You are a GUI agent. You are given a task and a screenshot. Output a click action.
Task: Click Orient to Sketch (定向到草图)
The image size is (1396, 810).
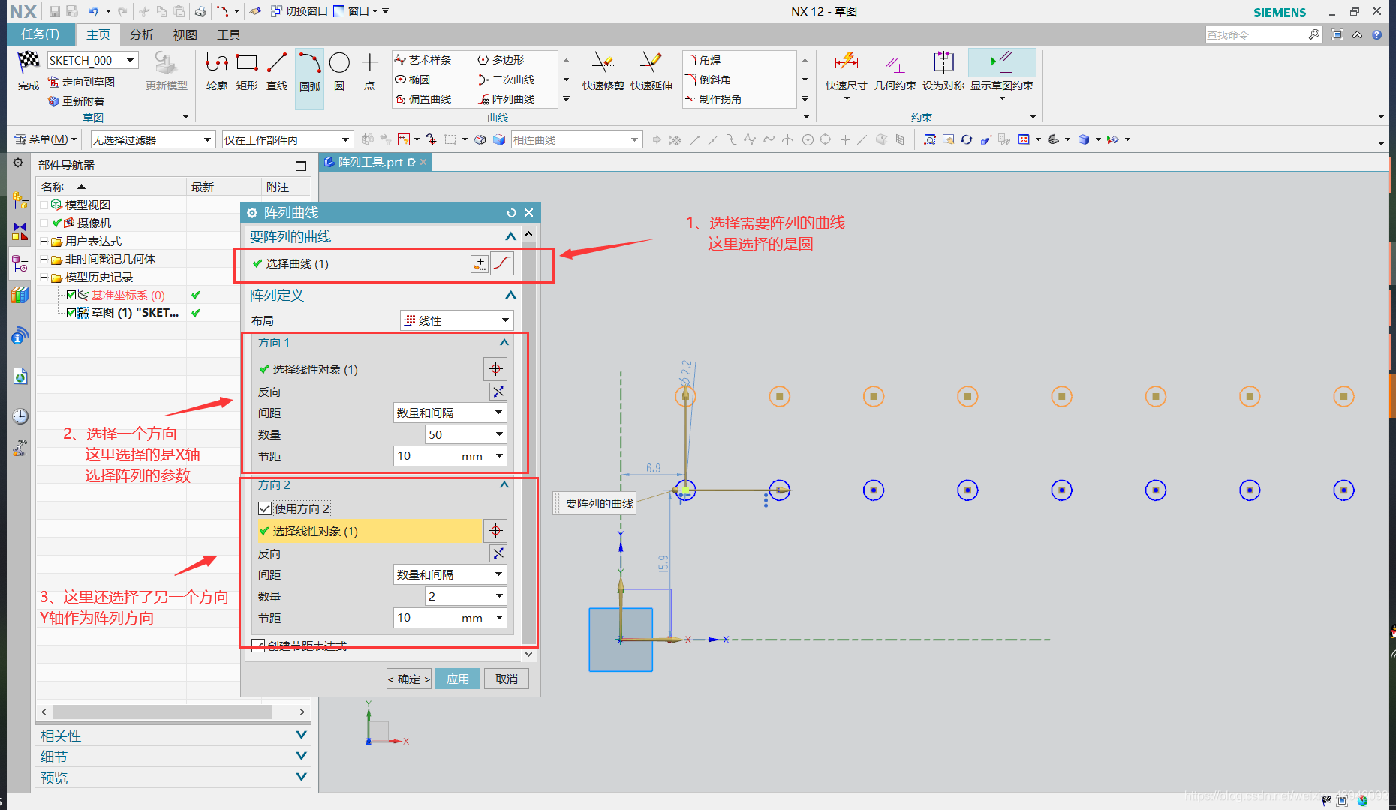pos(81,82)
